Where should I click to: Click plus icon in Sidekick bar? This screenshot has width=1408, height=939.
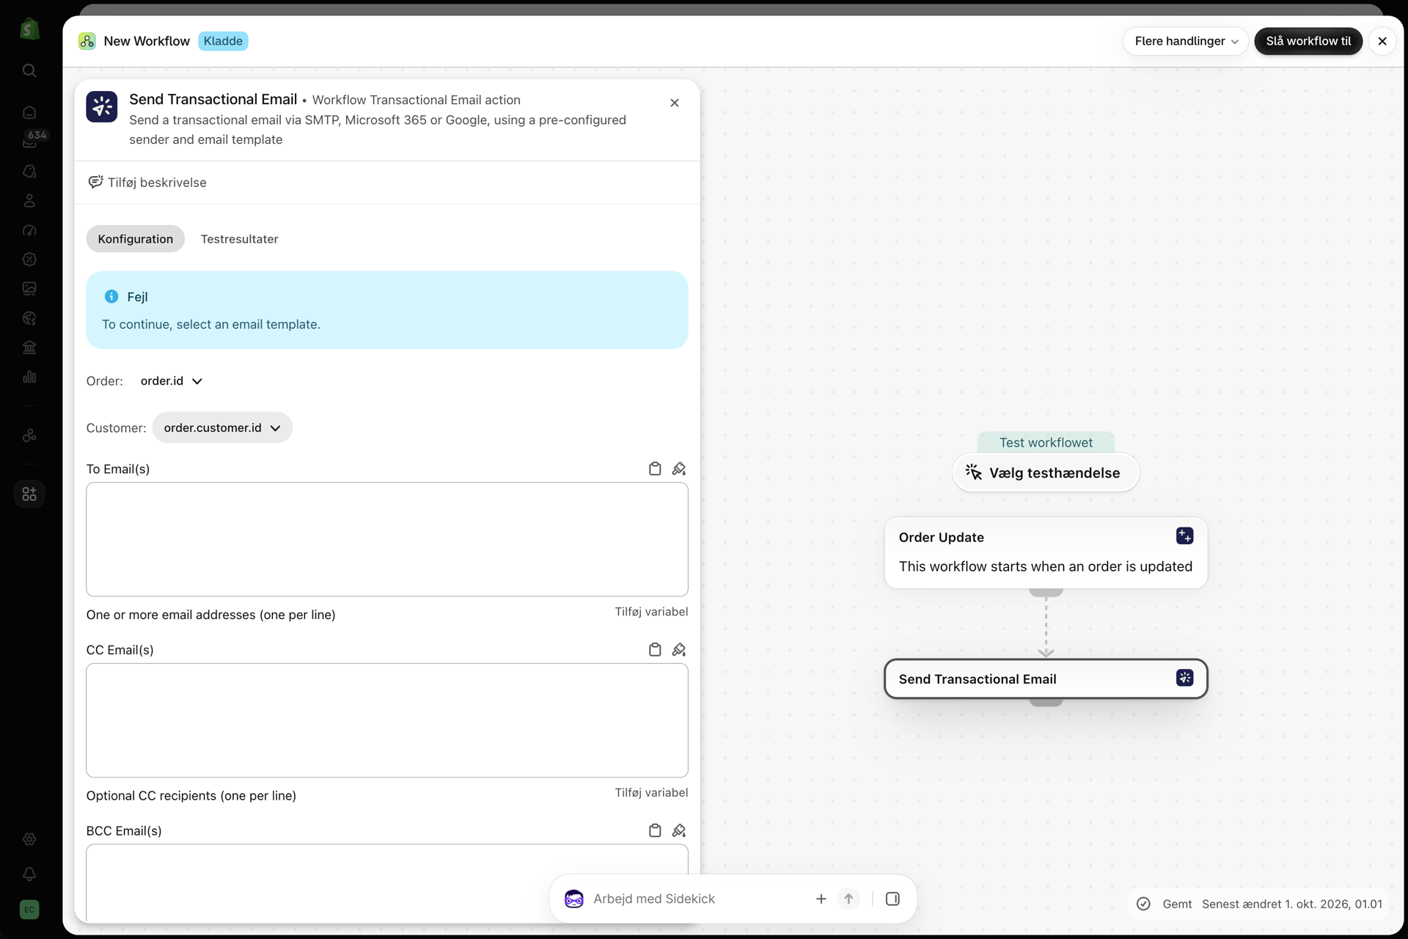821,899
